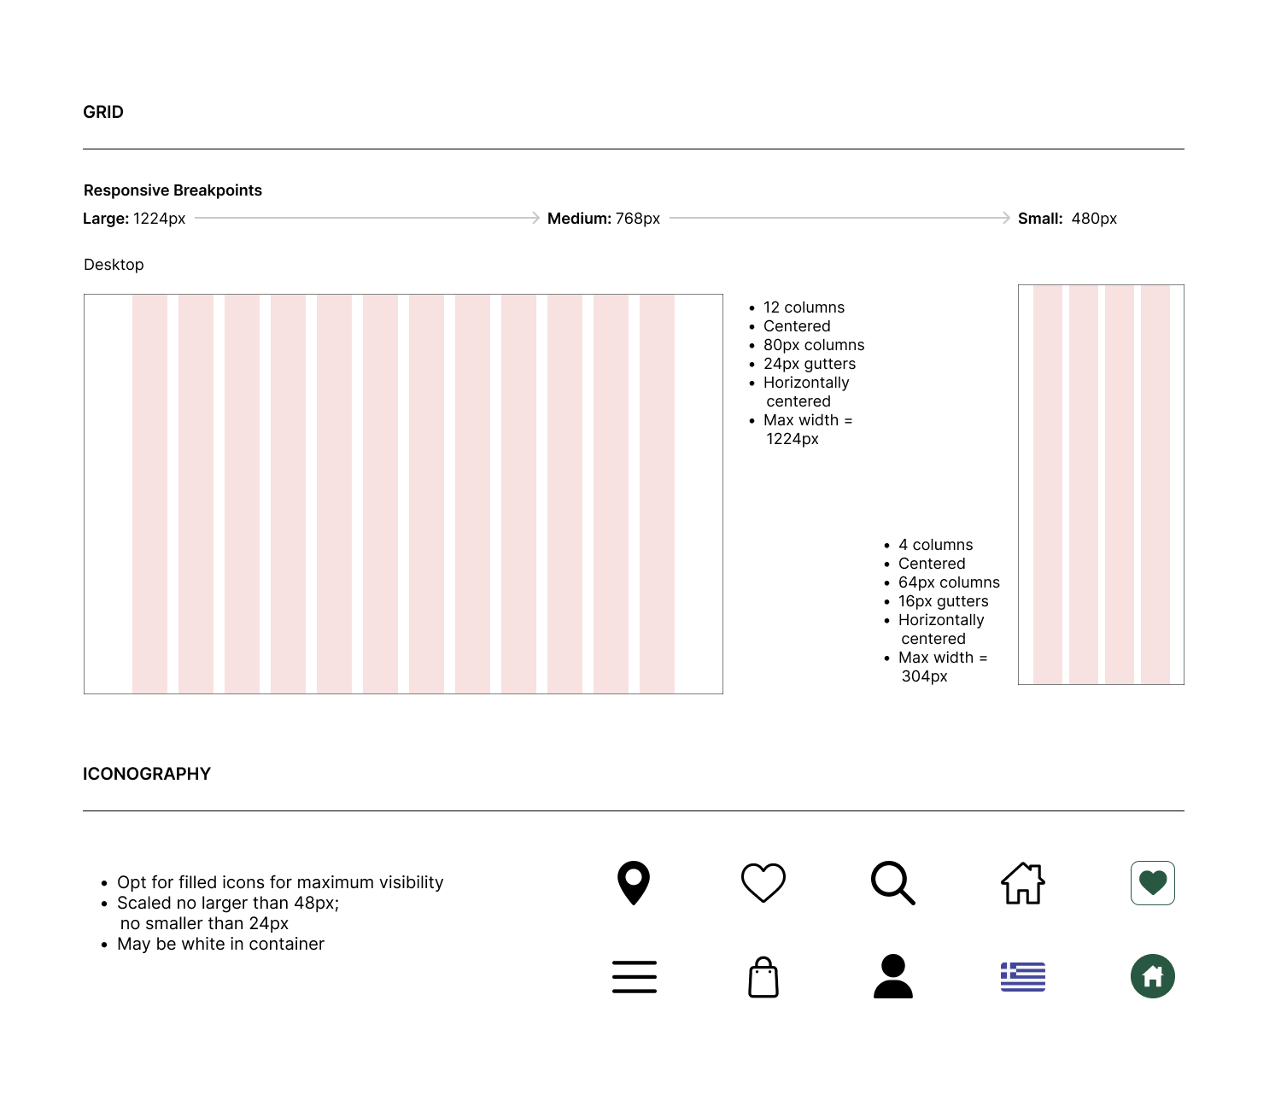This screenshot has width=1281, height=1100.
Task: Click the outlined heart icon
Action: [763, 882]
